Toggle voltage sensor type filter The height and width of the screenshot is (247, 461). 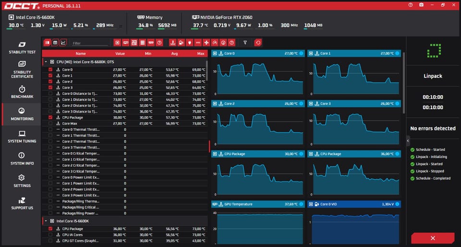point(181,43)
